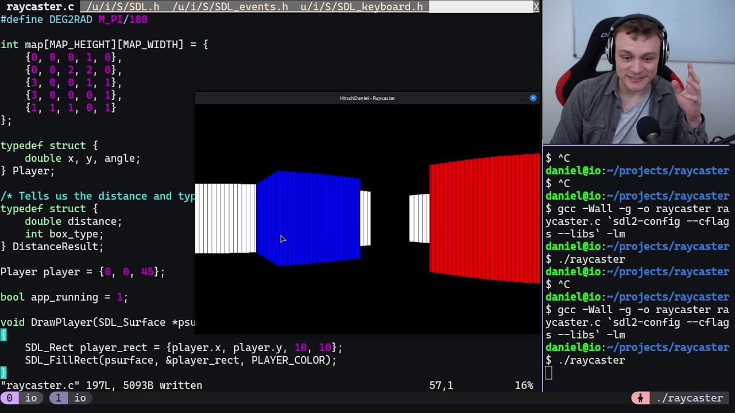Click the 'raycaster.c 197L, 5093B written' message
735x413 pixels.
click(101, 385)
